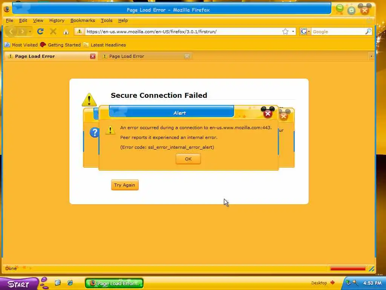Open the Help menu
The image size is (386, 290).
tap(123, 20)
